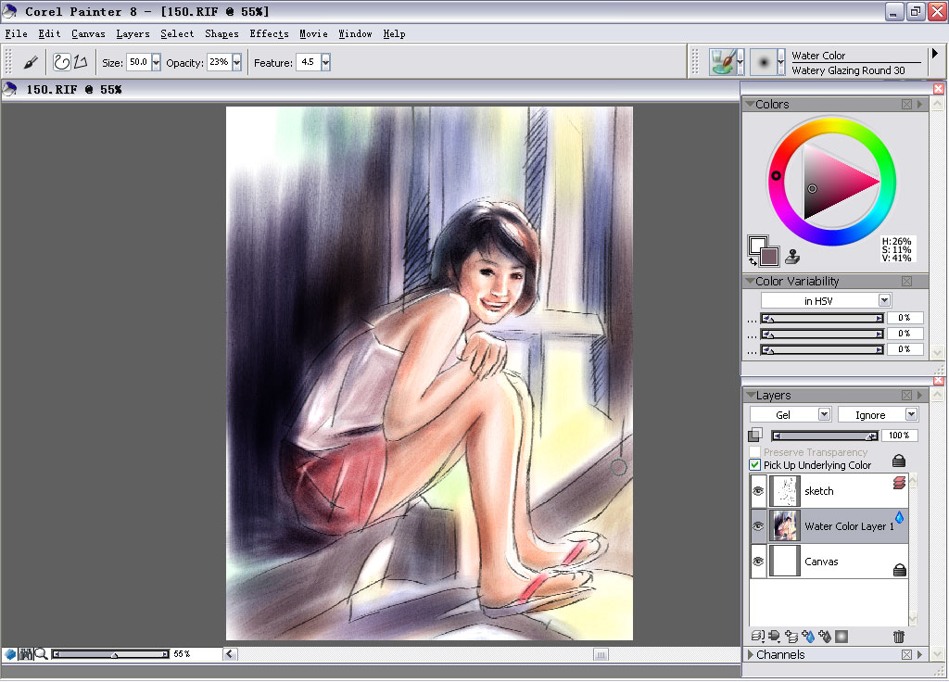Image resolution: width=949 pixels, height=682 pixels.
Task: Open the Water Color brush category icon
Action: pos(723,62)
